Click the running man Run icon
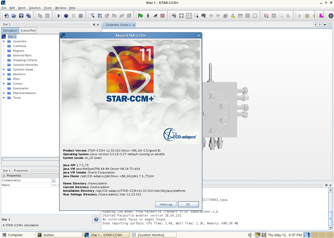Viewport: 334px width, 238px height. point(155,16)
